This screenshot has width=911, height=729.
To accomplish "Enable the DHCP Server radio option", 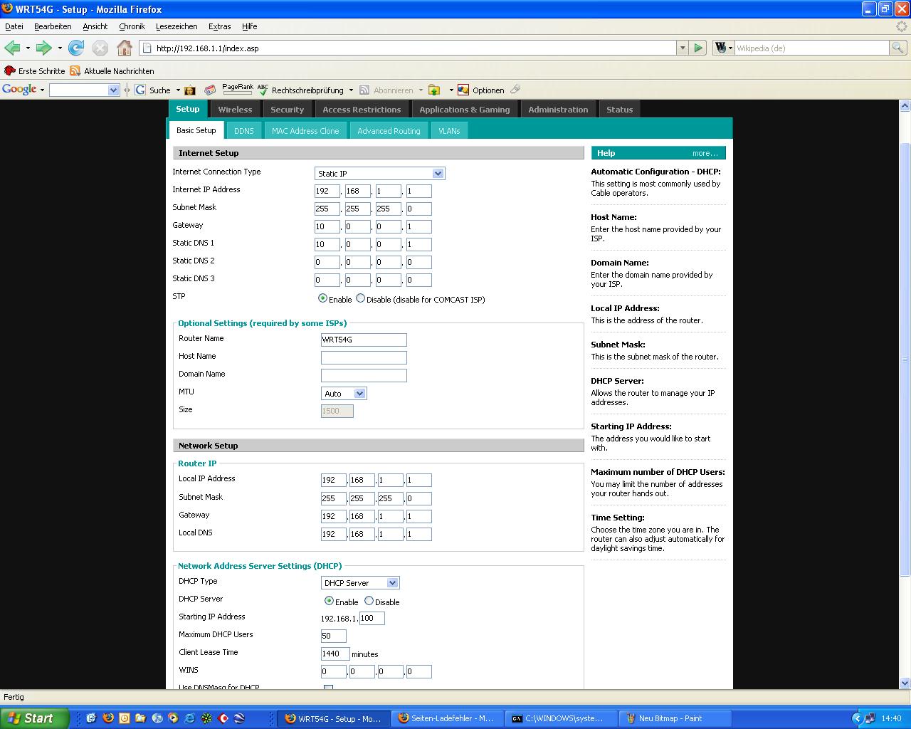I will [x=329, y=601].
